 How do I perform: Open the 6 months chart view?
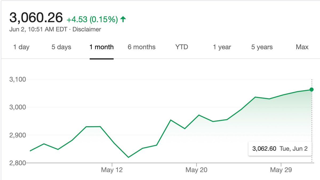(142, 47)
